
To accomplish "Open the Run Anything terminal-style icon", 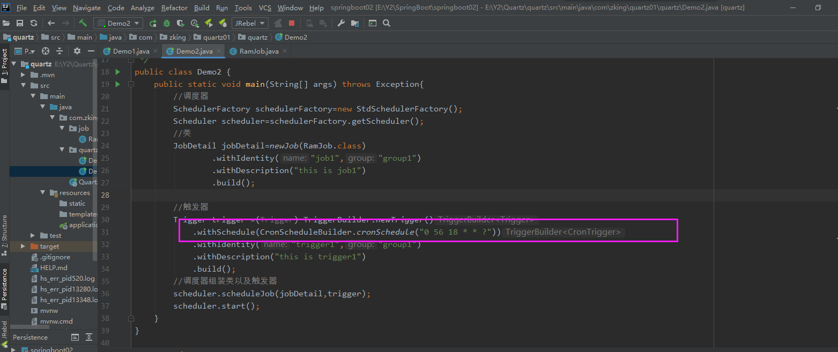I will pyautogui.click(x=373, y=23).
